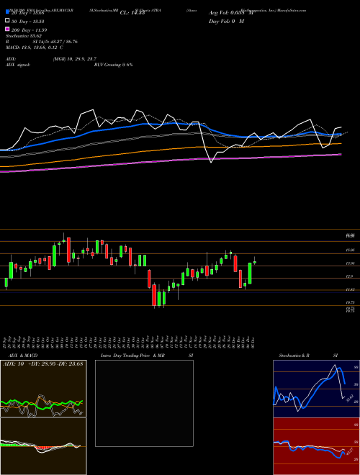The height and width of the screenshot is (475, 360).
Task: Click the 'Stochastics: 33.62' reading
Action: point(24,36)
